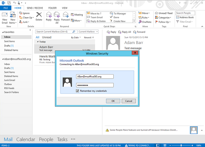Open the Address Book
This screenshot has width=205, height=147.
tap(185, 17)
